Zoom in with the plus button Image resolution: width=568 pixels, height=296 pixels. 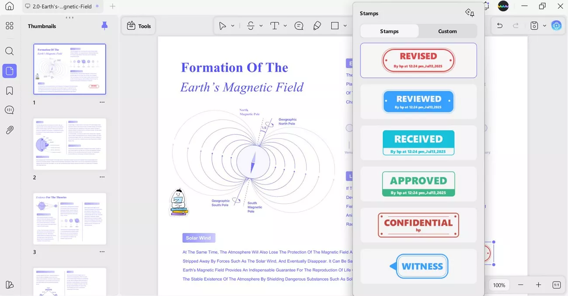539,285
